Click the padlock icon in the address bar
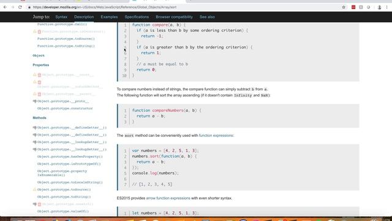The width and height of the screenshot is (392, 221). [x=29, y=7]
